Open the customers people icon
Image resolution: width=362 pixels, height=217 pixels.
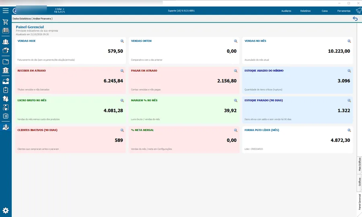click(6, 42)
